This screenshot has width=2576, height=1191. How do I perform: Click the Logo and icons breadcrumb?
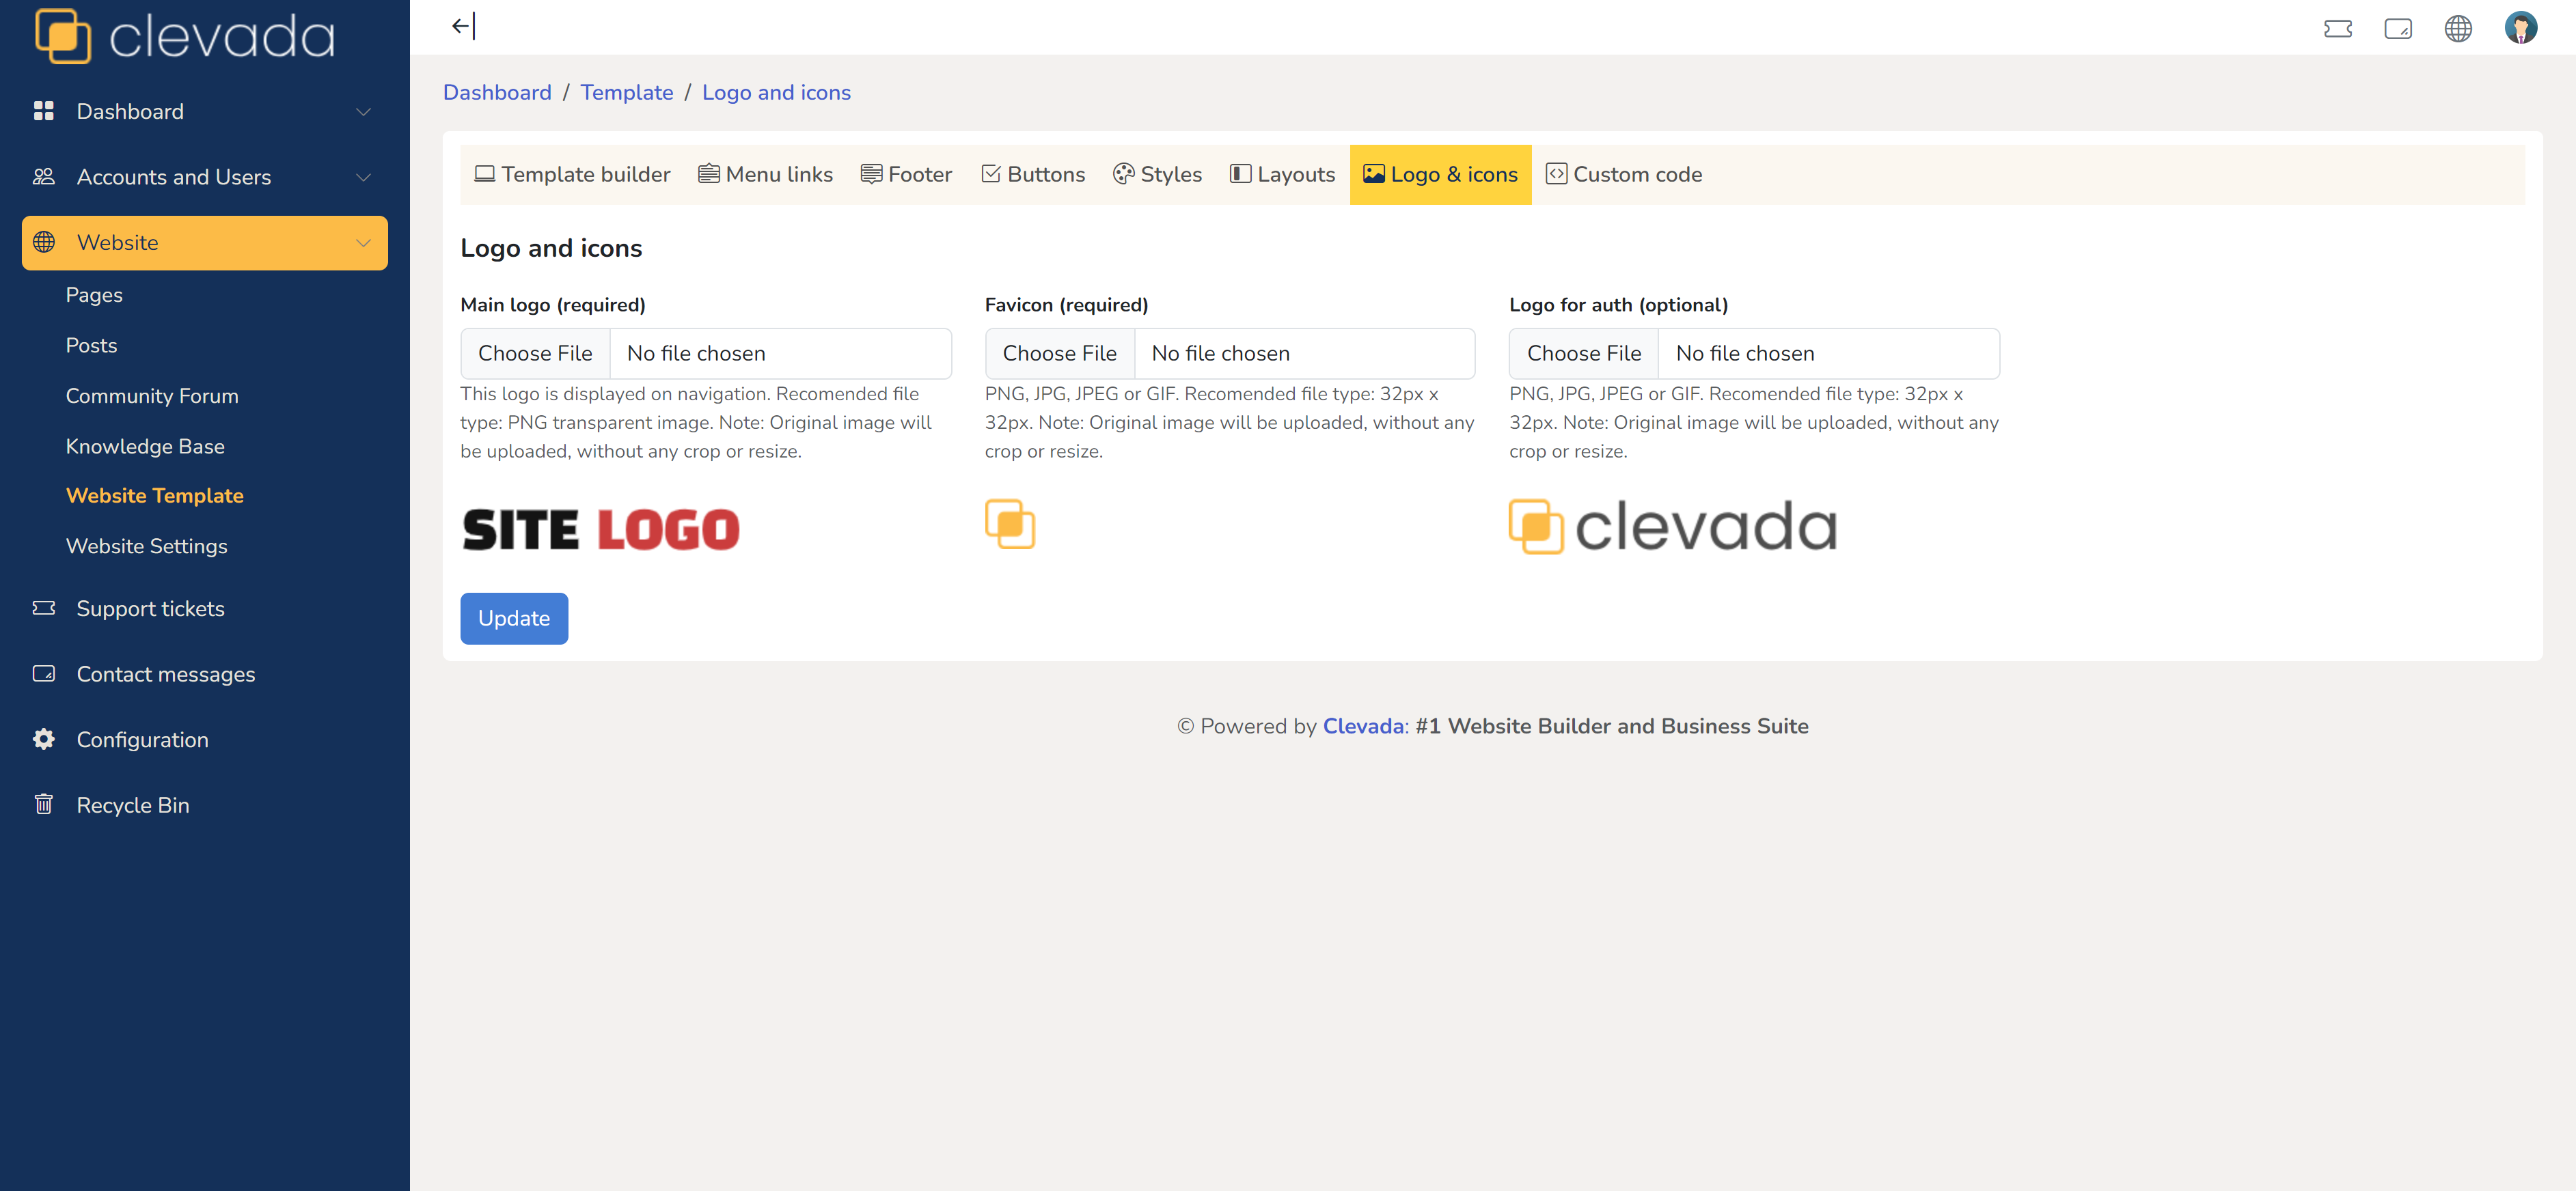pyautogui.click(x=776, y=93)
